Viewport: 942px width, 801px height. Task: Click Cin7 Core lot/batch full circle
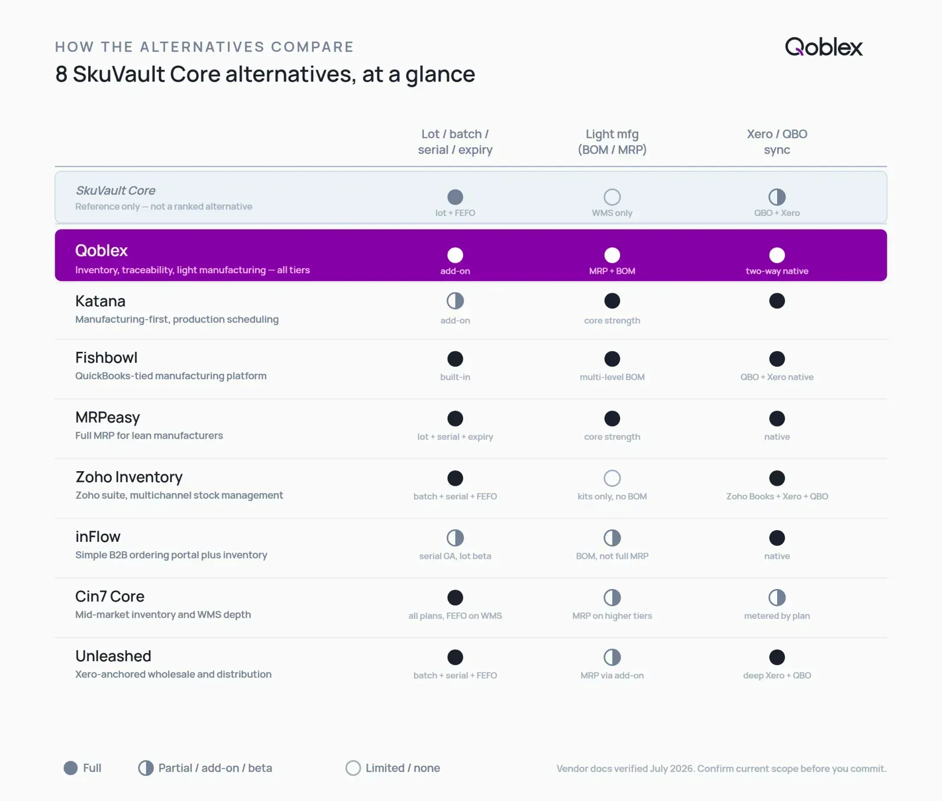[455, 598]
